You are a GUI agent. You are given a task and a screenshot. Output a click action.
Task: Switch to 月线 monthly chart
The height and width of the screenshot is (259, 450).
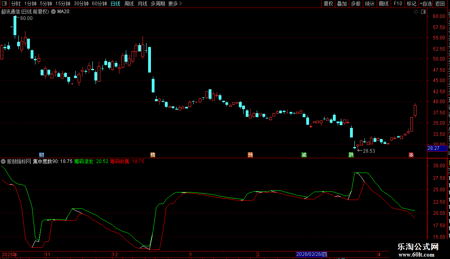point(142,4)
